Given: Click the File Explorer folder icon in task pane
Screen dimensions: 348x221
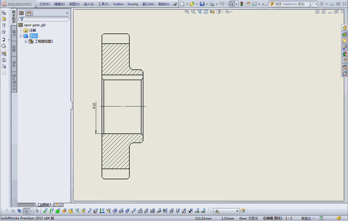Looking at the screenshot, I should coord(344,41).
